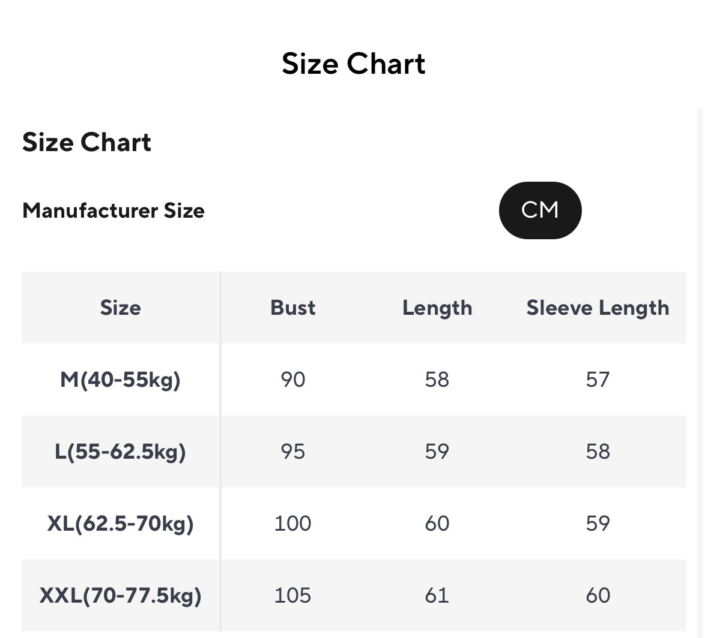Image resolution: width=708 pixels, height=638 pixels.
Task: Click the bust value 90 for M
Action: 292,380
